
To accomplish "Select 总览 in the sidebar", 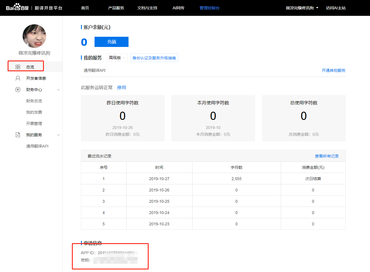I will click(30, 67).
